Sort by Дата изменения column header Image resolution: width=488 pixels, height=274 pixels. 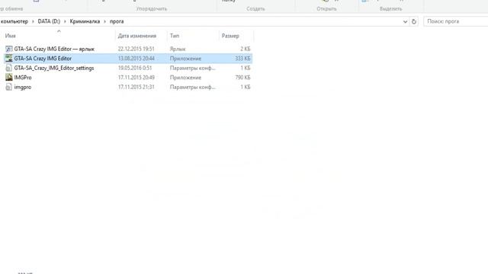[x=137, y=36]
